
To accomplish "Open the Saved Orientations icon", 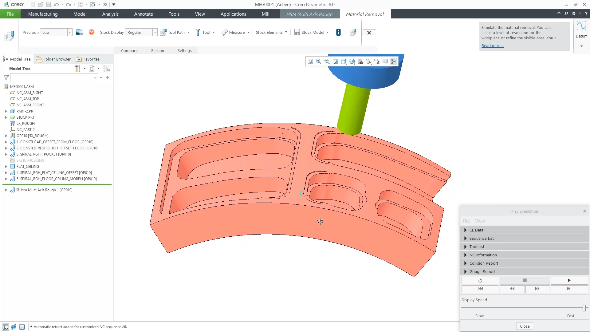I will [x=352, y=61].
